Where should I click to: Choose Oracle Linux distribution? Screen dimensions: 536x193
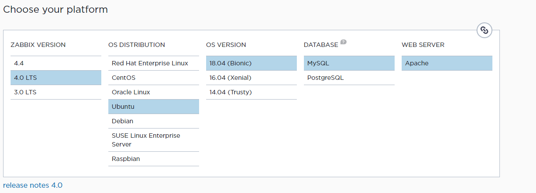(x=153, y=92)
